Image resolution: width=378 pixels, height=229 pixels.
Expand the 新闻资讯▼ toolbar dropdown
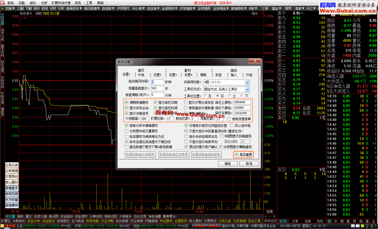[x=74, y=8]
